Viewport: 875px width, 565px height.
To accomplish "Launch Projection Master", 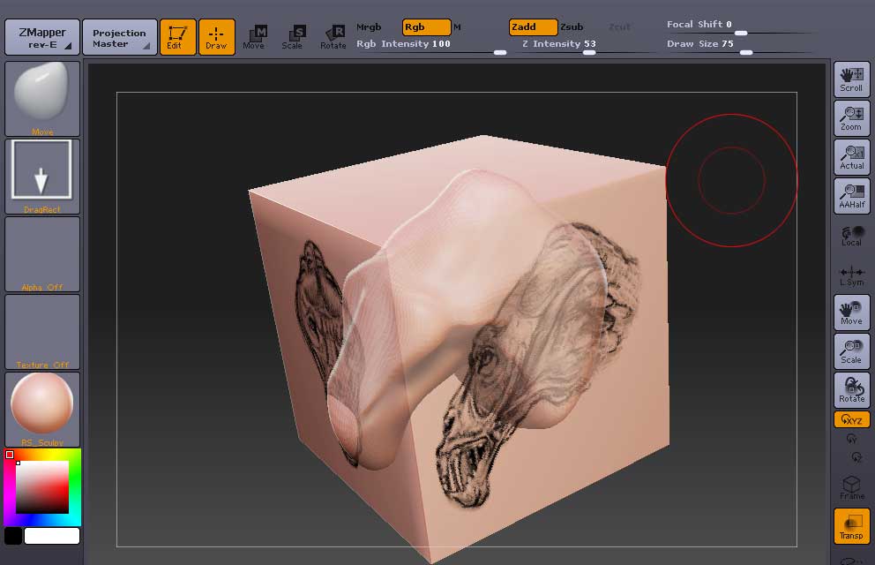I will point(120,37).
